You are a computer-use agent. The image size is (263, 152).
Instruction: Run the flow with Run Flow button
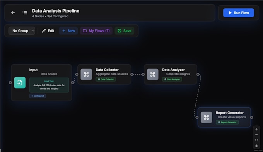pos(239,13)
